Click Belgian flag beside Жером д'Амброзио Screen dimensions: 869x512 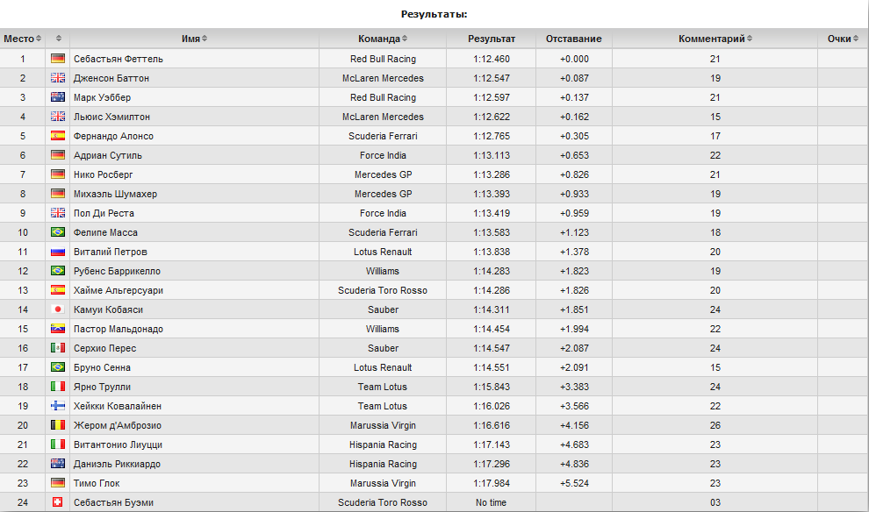[58, 425]
